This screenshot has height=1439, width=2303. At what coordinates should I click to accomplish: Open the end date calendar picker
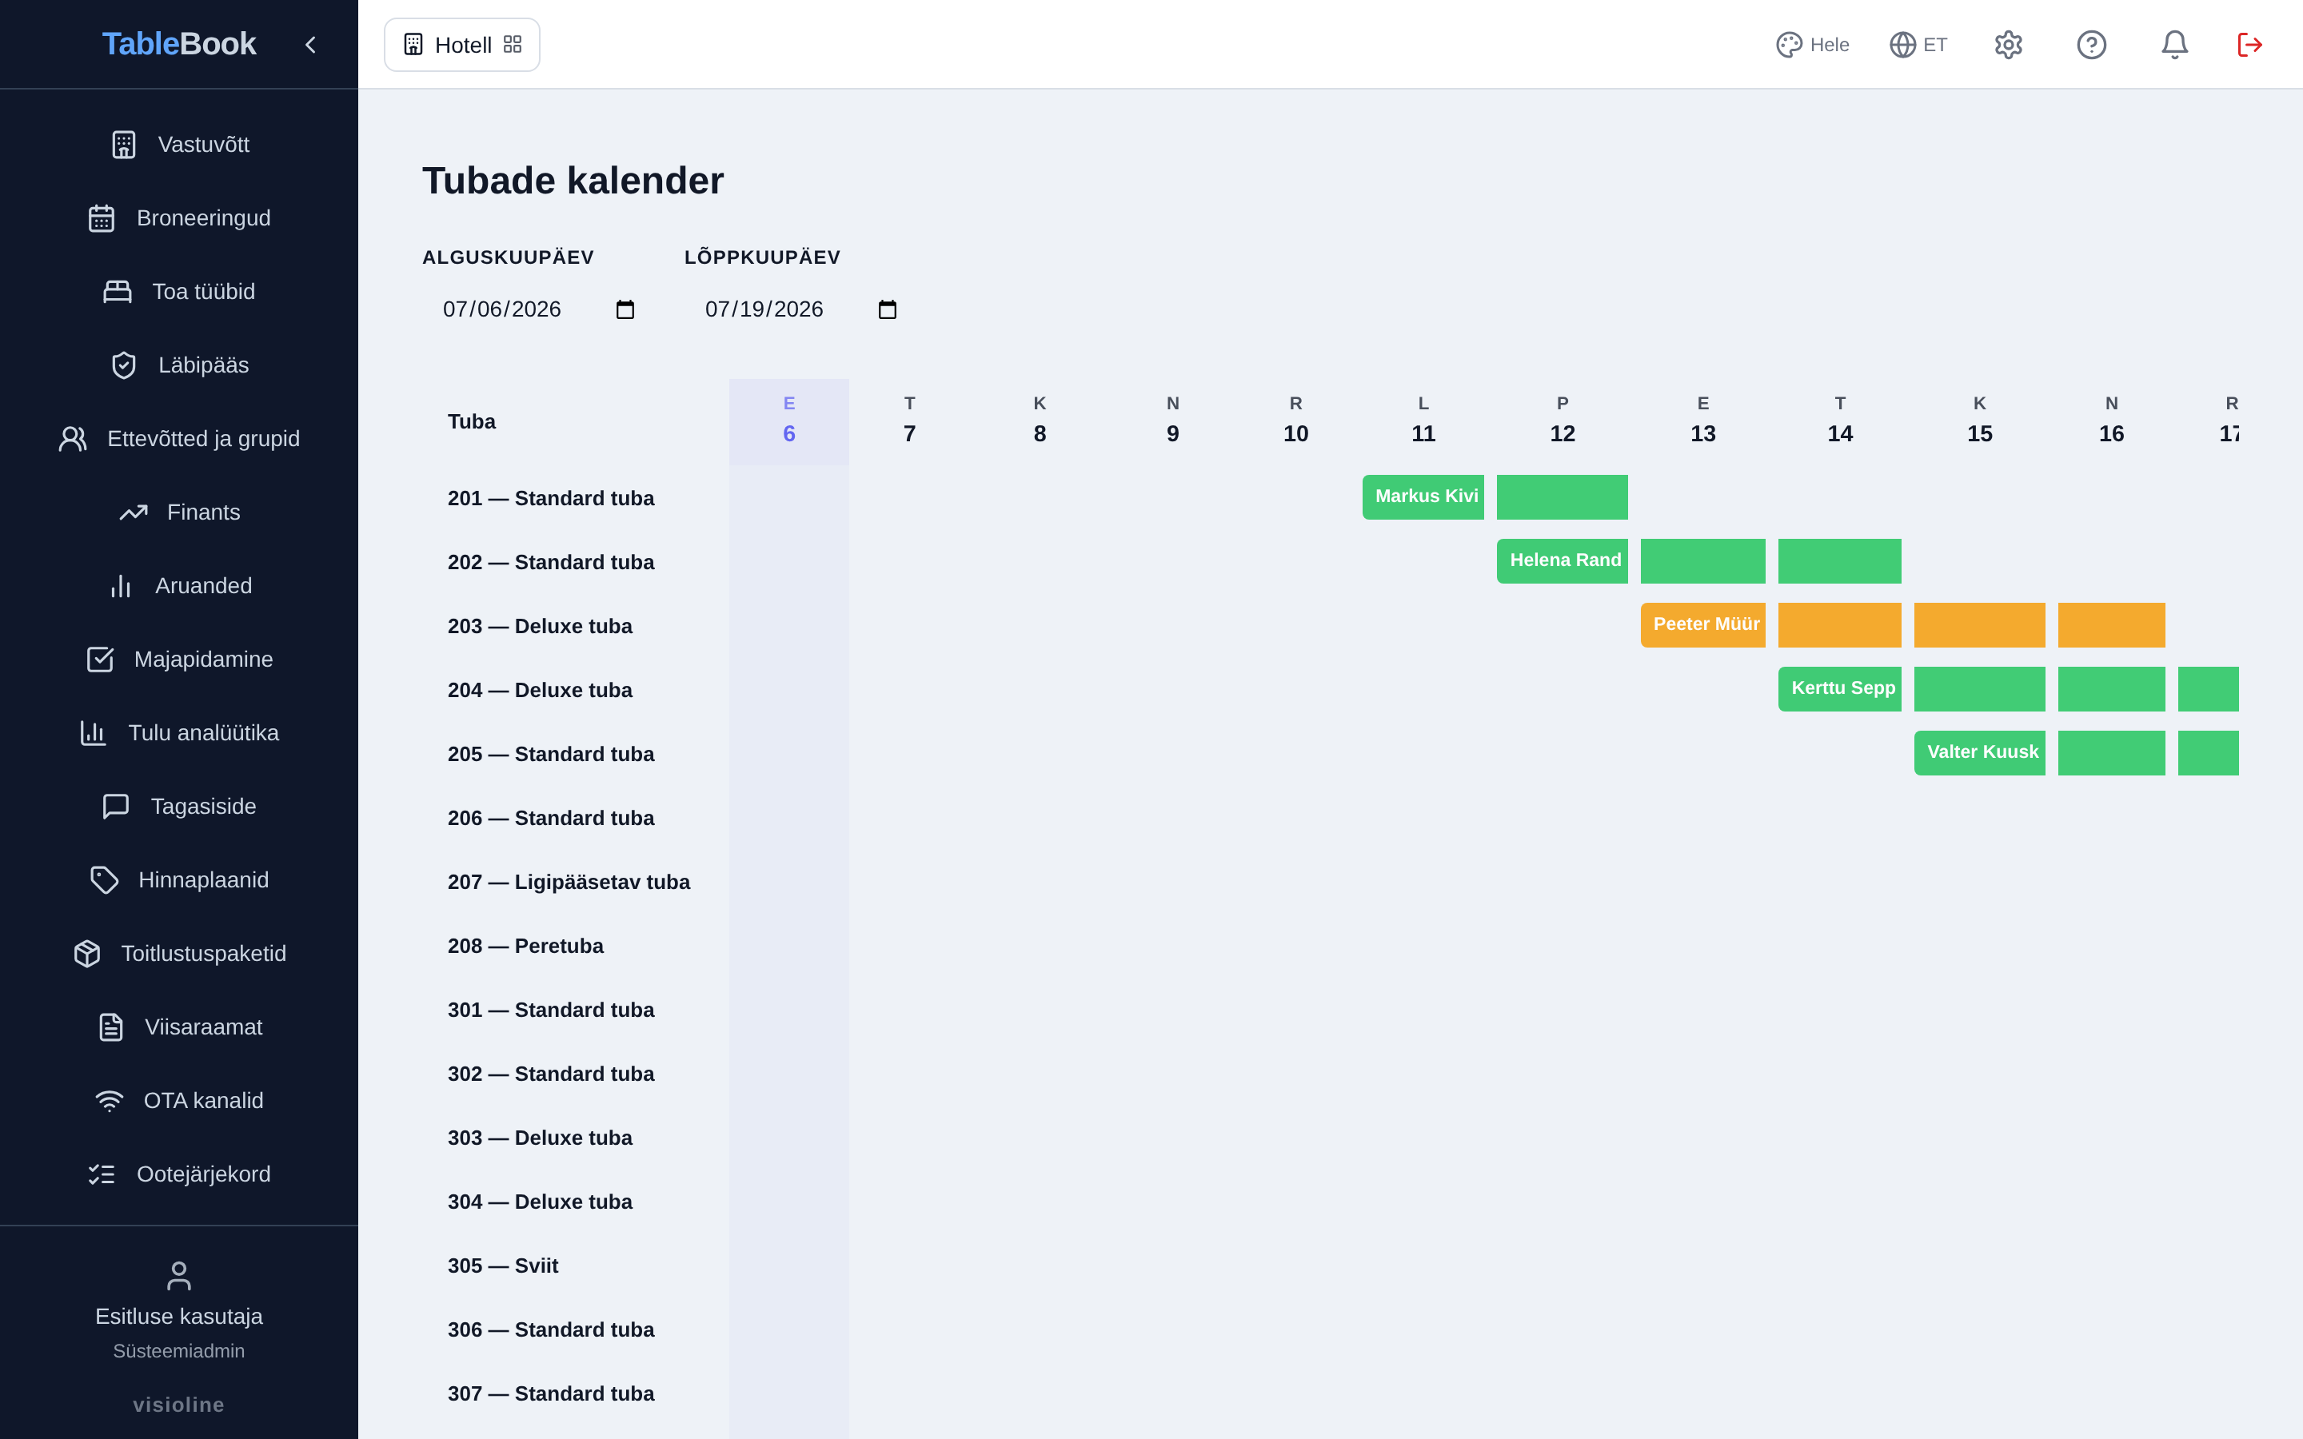[x=888, y=309]
